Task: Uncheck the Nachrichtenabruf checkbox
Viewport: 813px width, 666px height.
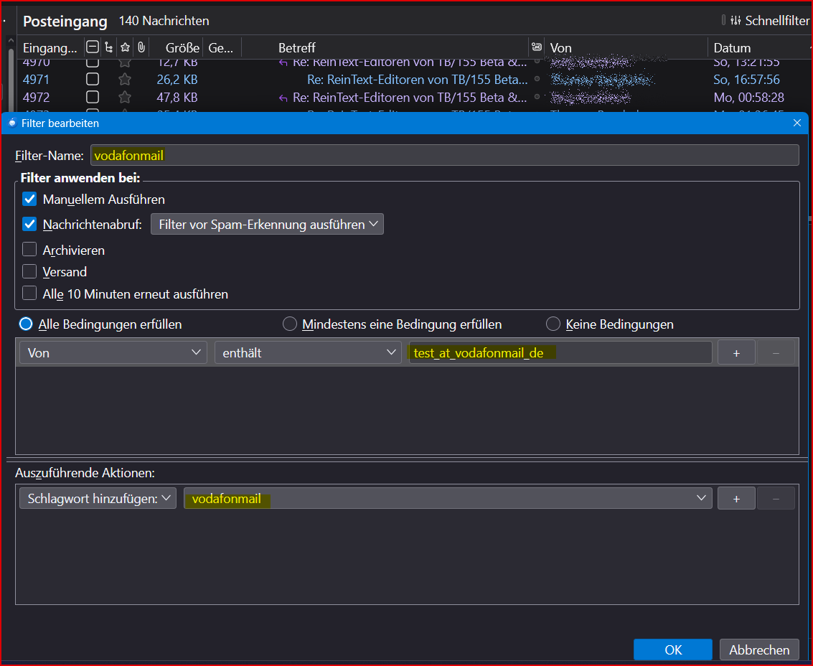Action: pos(29,224)
